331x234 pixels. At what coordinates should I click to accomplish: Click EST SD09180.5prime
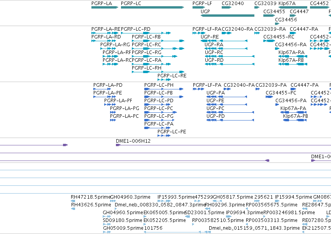[107, 224]
